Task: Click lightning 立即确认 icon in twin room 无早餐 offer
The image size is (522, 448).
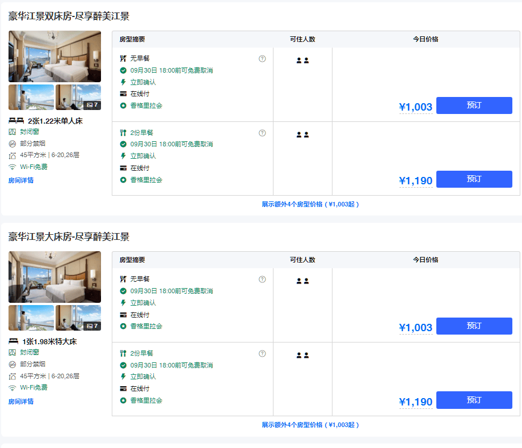Action: [x=123, y=82]
